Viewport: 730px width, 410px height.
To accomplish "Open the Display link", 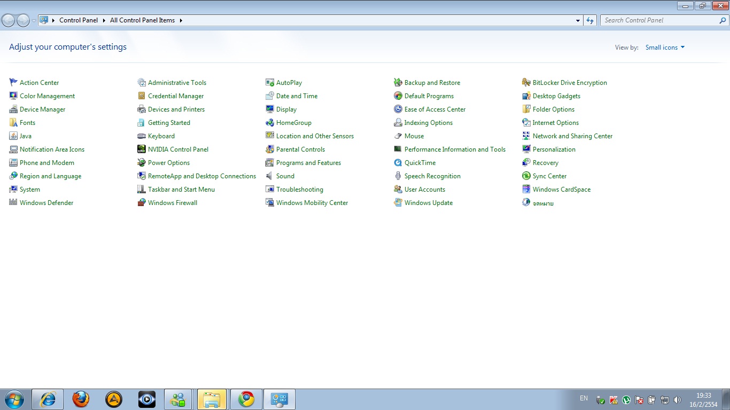I will [x=286, y=109].
